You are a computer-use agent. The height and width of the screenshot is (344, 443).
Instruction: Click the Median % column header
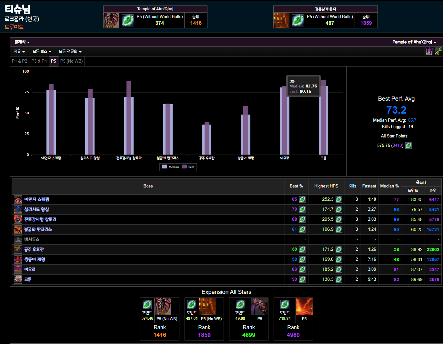389,186
